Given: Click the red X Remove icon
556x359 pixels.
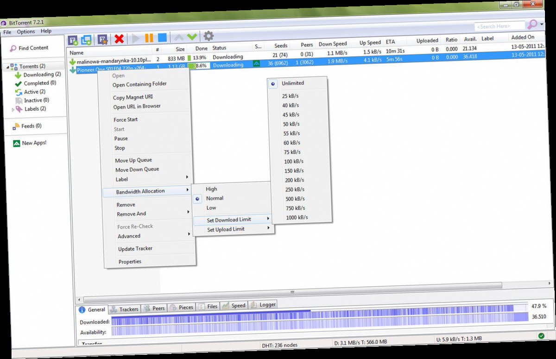Looking at the screenshot, I should point(119,39).
